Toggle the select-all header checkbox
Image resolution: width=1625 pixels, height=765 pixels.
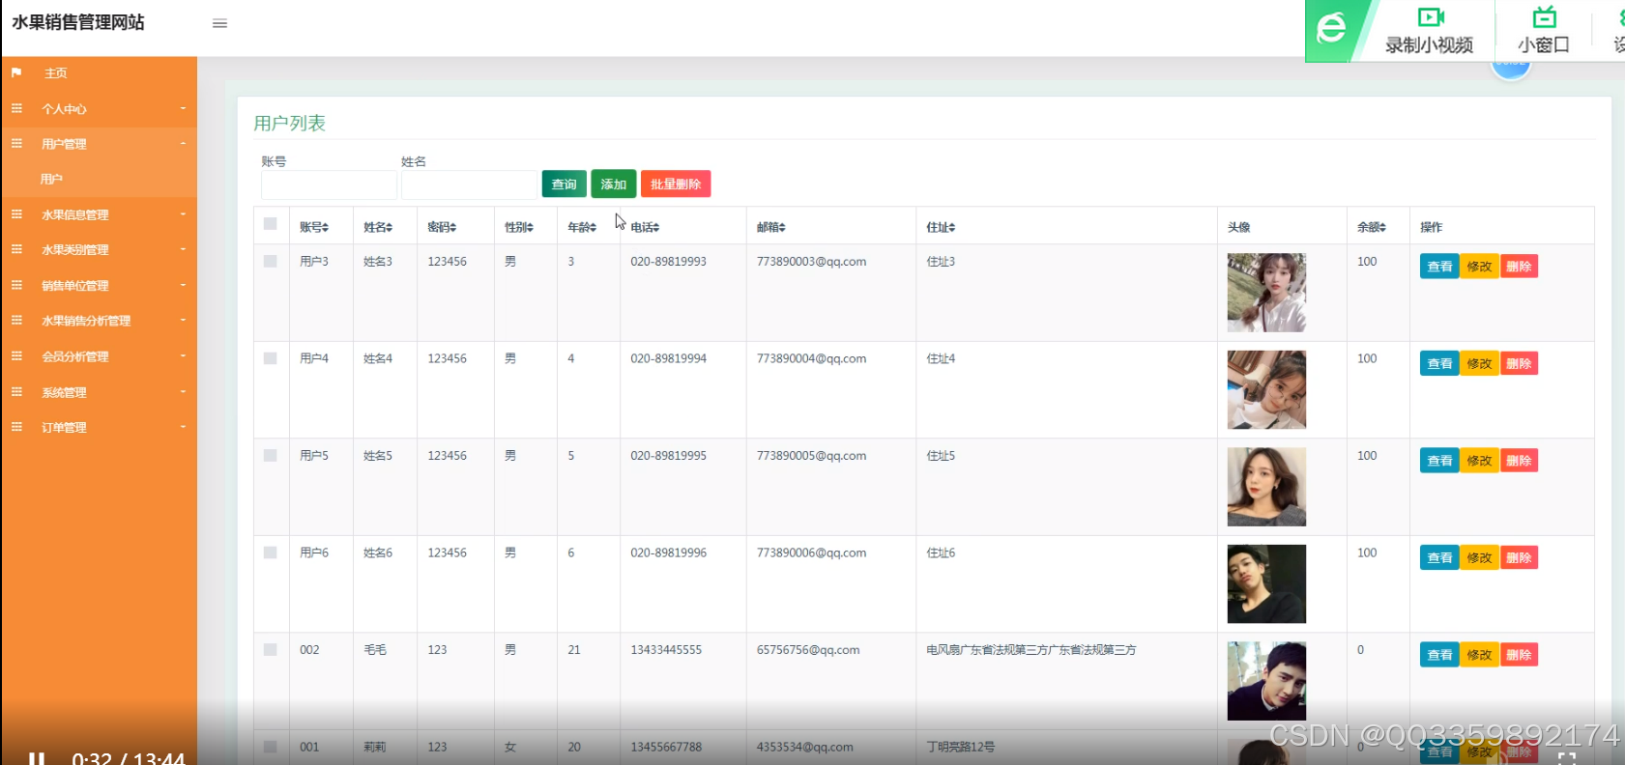tap(271, 224)
